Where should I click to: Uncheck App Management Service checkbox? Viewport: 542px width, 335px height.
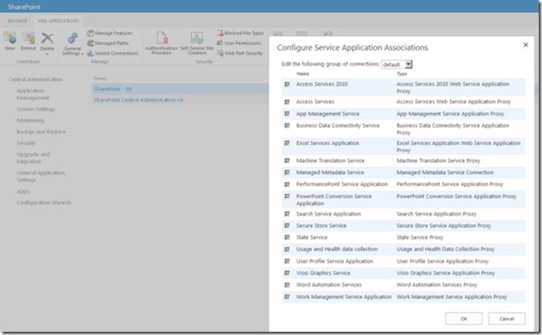287,114
